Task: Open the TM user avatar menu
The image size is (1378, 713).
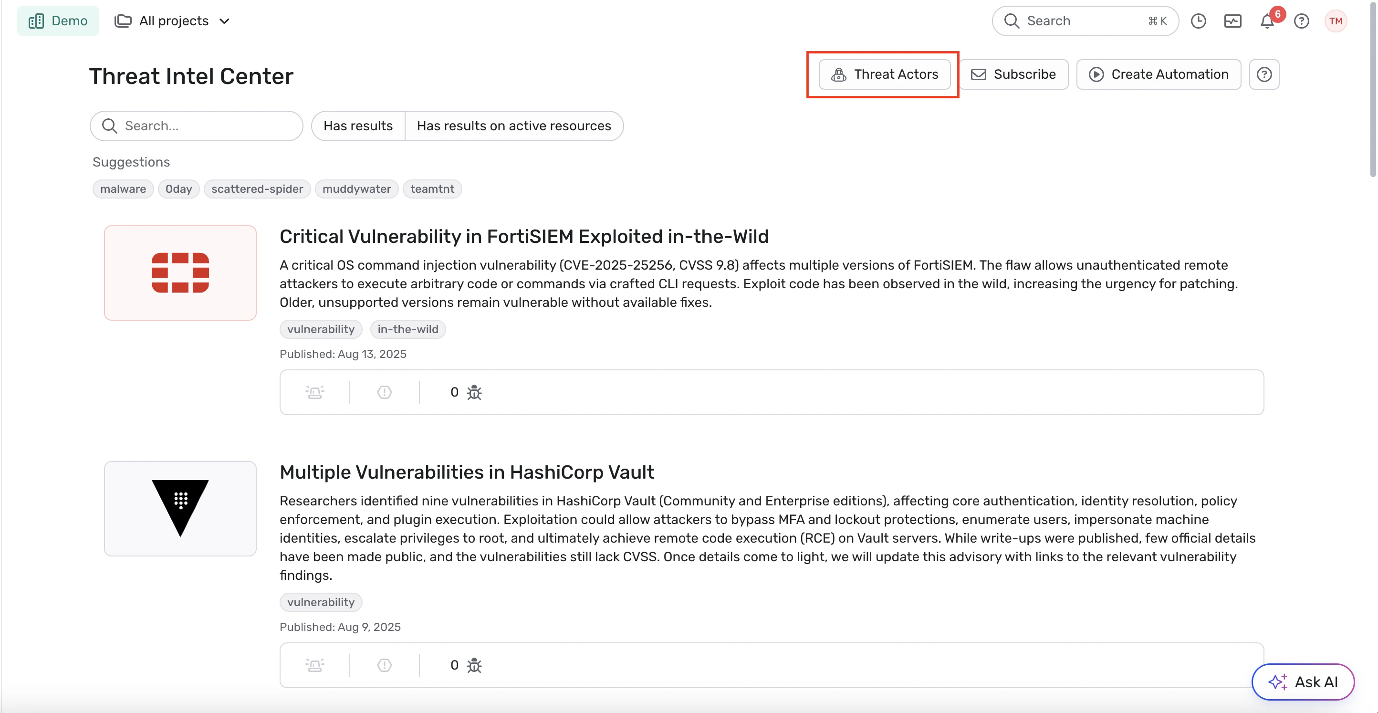Action: tap(1335, 21)
